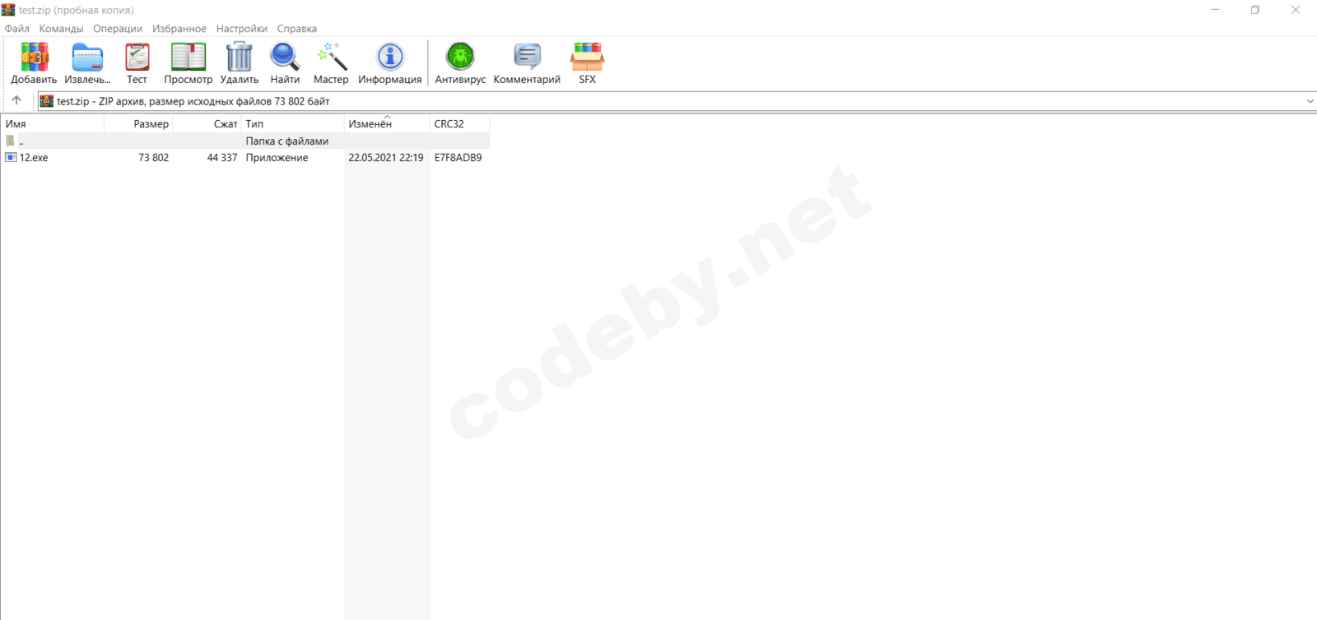The image size is (1317, 620).
Task: Click the packed value 44 337
Action: tap(222, 158)
